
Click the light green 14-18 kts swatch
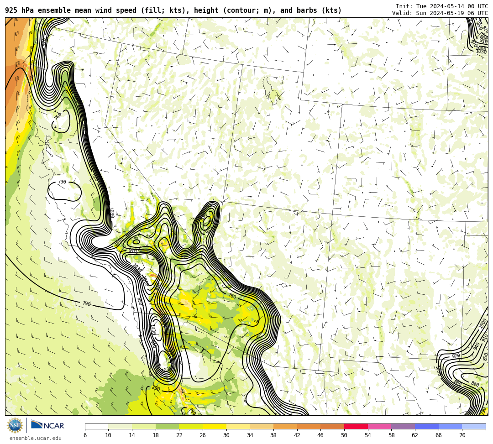point(144,426)
